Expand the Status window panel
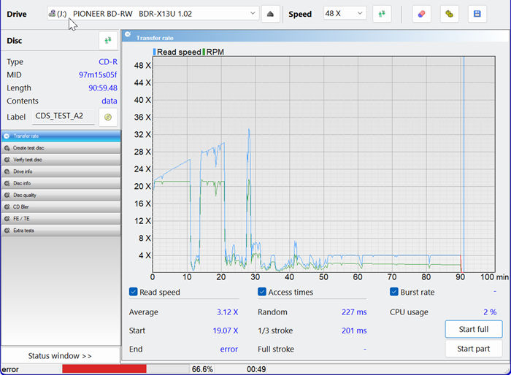 60,355
